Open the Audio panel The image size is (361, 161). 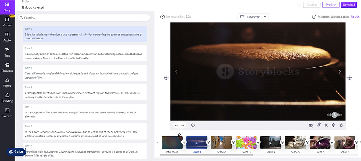point(7,37)
